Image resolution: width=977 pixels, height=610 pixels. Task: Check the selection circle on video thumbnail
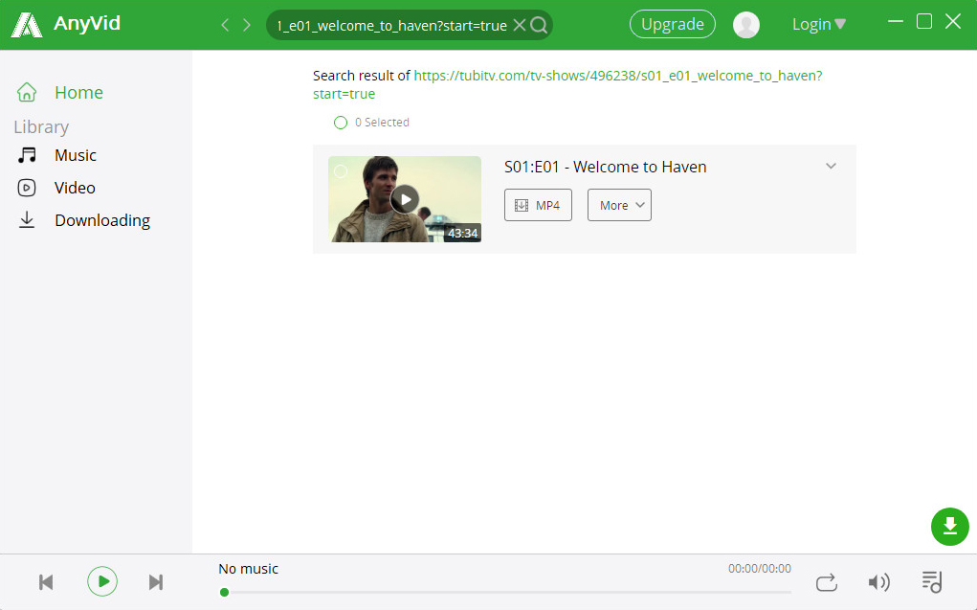(341, 171)
